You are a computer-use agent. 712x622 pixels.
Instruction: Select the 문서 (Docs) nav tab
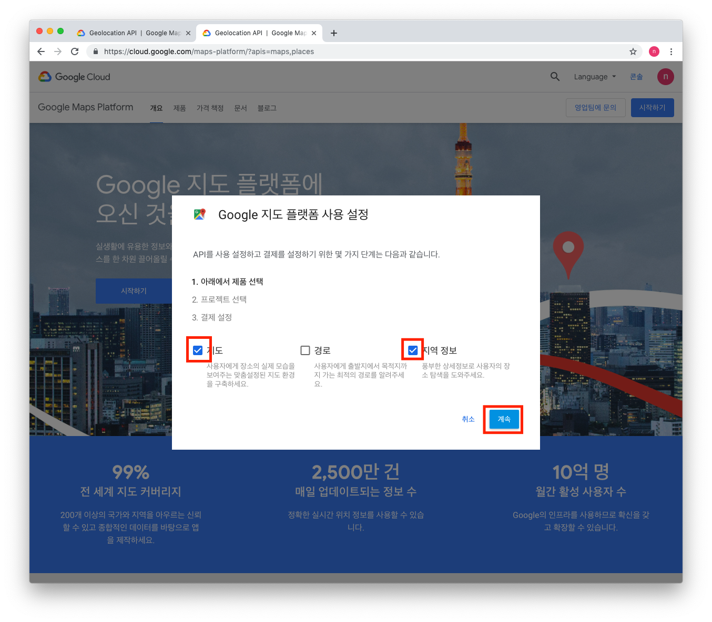tap(240, 108)
